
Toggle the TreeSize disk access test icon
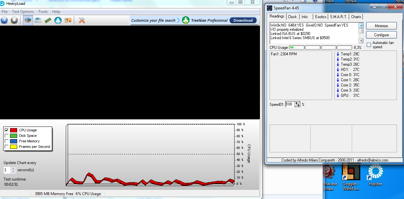coord(58,20)
